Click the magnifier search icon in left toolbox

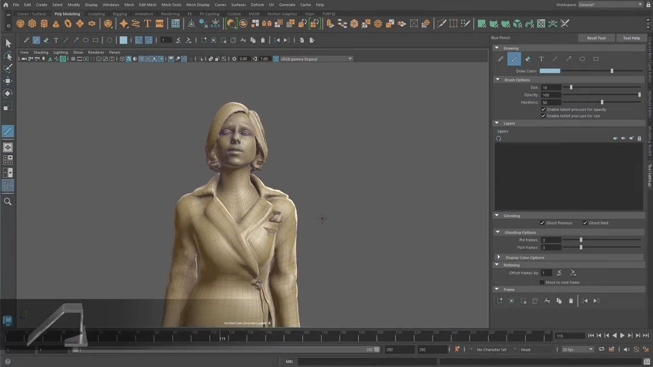tap(8, 202)
